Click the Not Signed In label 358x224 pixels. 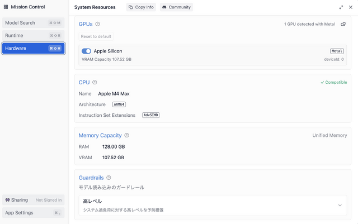(x=49, y=200)
